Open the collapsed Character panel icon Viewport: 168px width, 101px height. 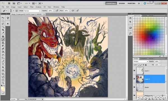(x=130, y=18)
